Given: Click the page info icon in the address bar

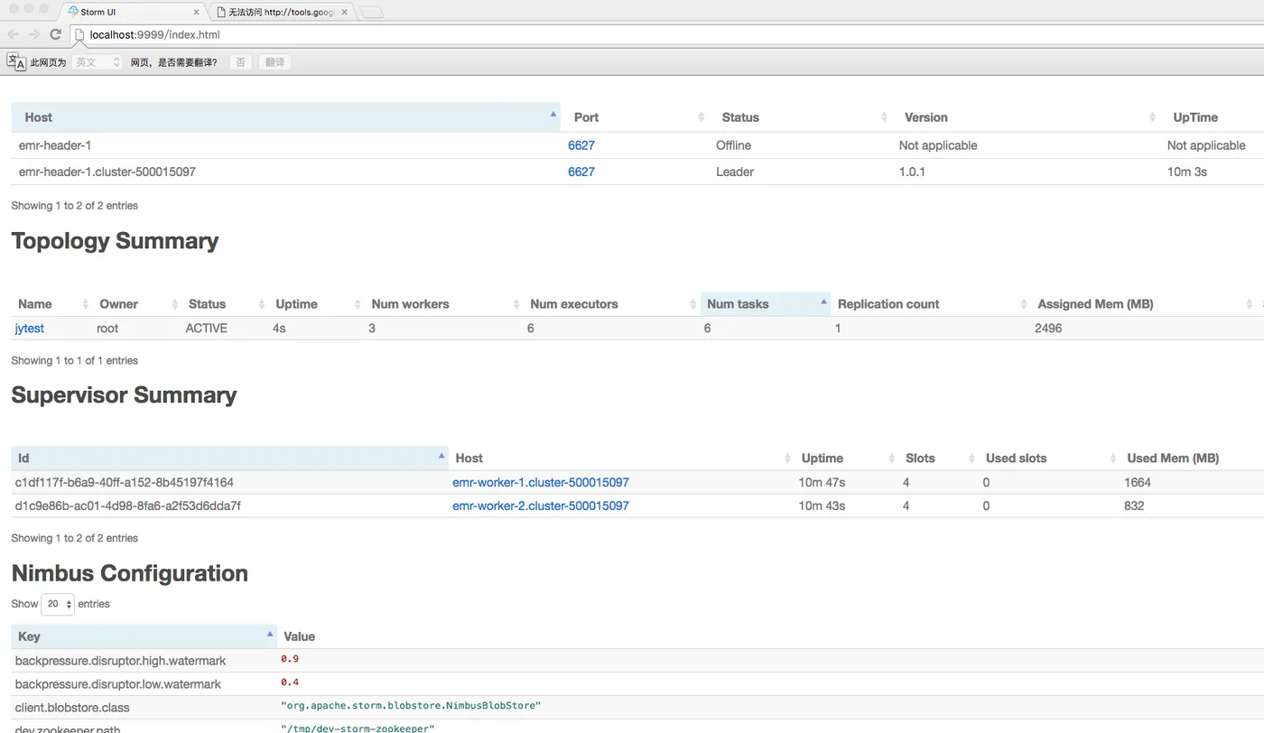Looking at the screenshot, I should (79, 34).
